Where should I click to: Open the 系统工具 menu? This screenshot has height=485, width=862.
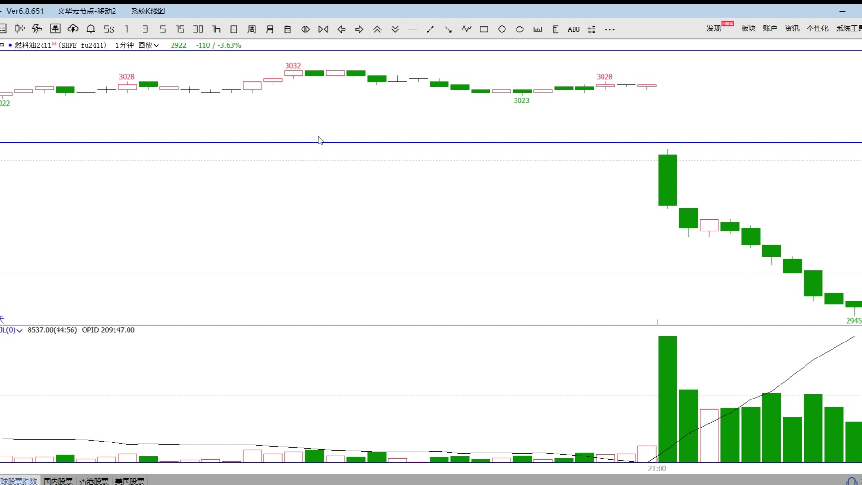(849, 29)
